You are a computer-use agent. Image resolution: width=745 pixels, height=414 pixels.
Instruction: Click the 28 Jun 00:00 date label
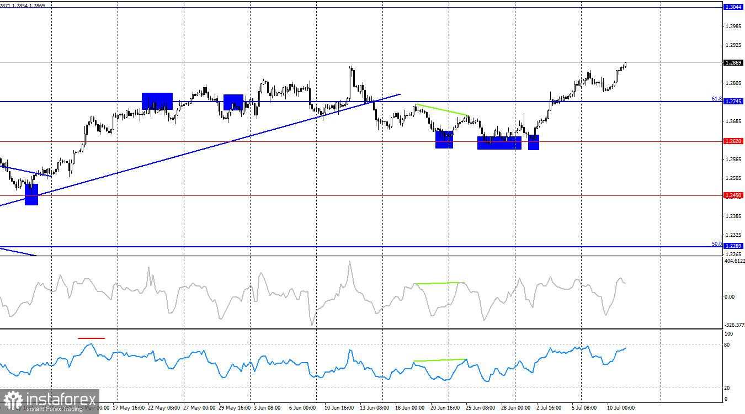point(517,408)
